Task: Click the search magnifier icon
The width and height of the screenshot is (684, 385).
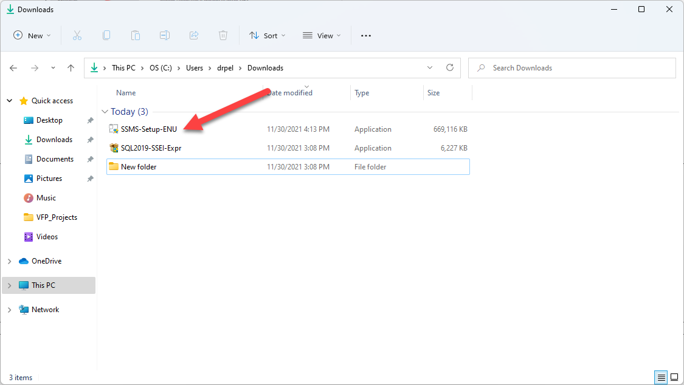Action: pyautogui.click(x=481, y=68)
